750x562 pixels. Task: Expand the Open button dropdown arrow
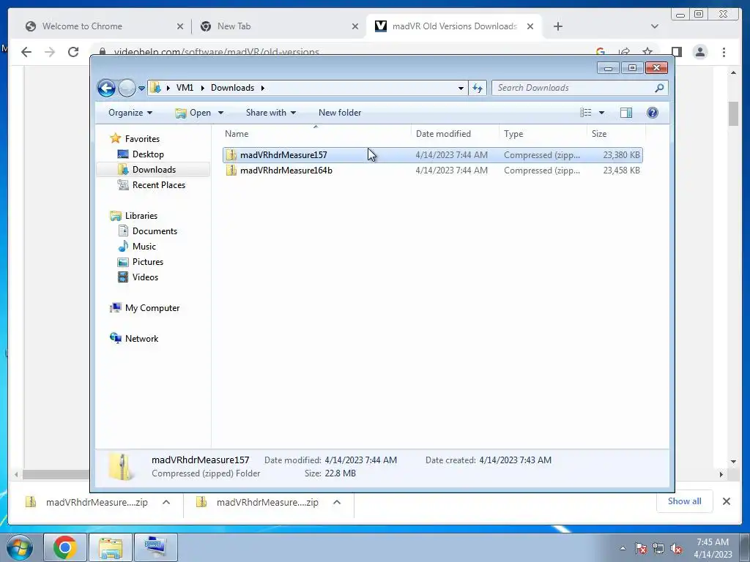(220, 113)
